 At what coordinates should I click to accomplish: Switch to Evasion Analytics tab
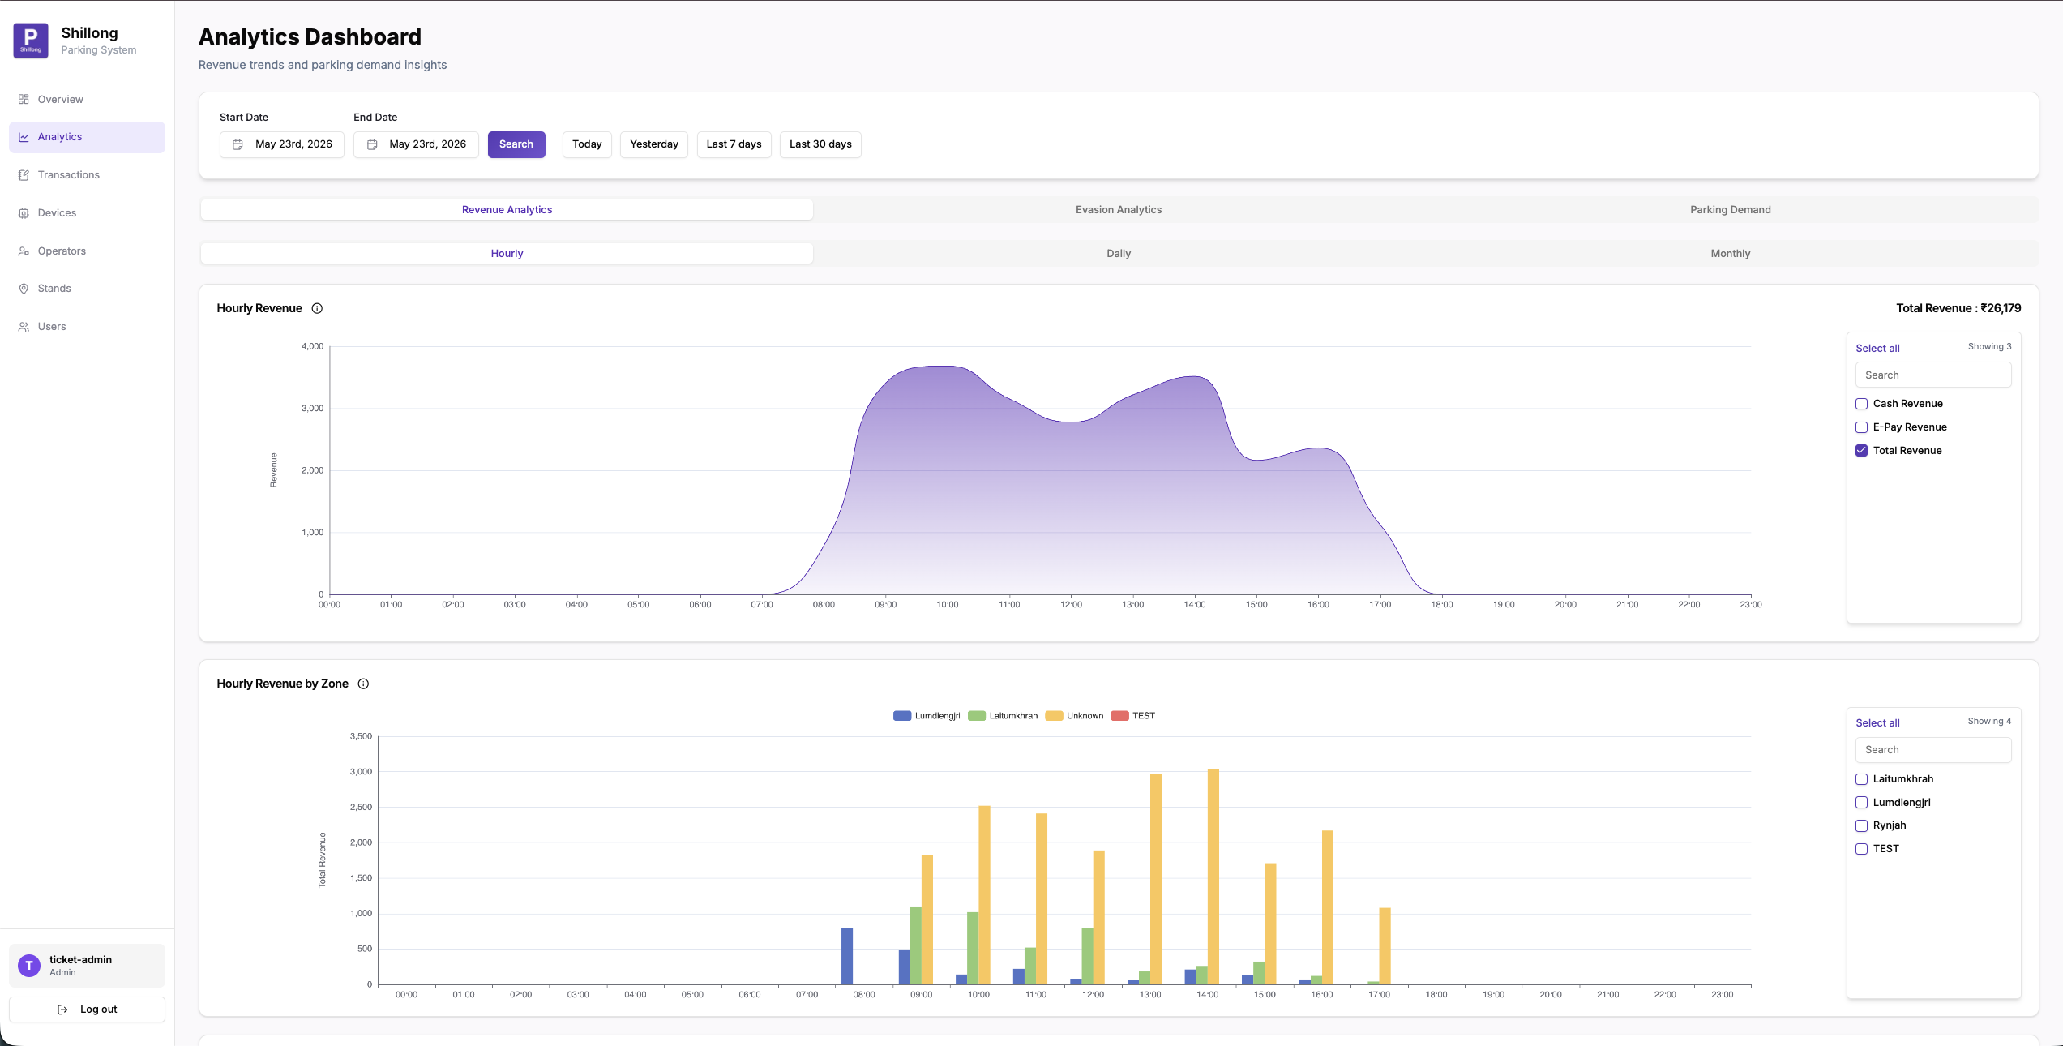click(1118, 209)
